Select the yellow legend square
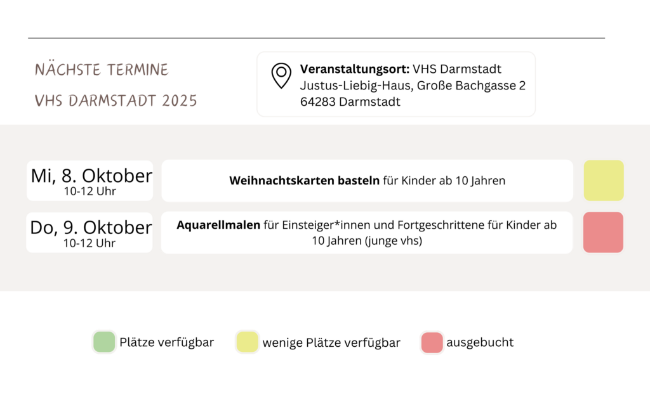 click(248, 342)
